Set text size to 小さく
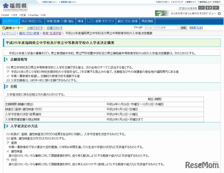This screenshot has height=173, width=224. (201, 7)
